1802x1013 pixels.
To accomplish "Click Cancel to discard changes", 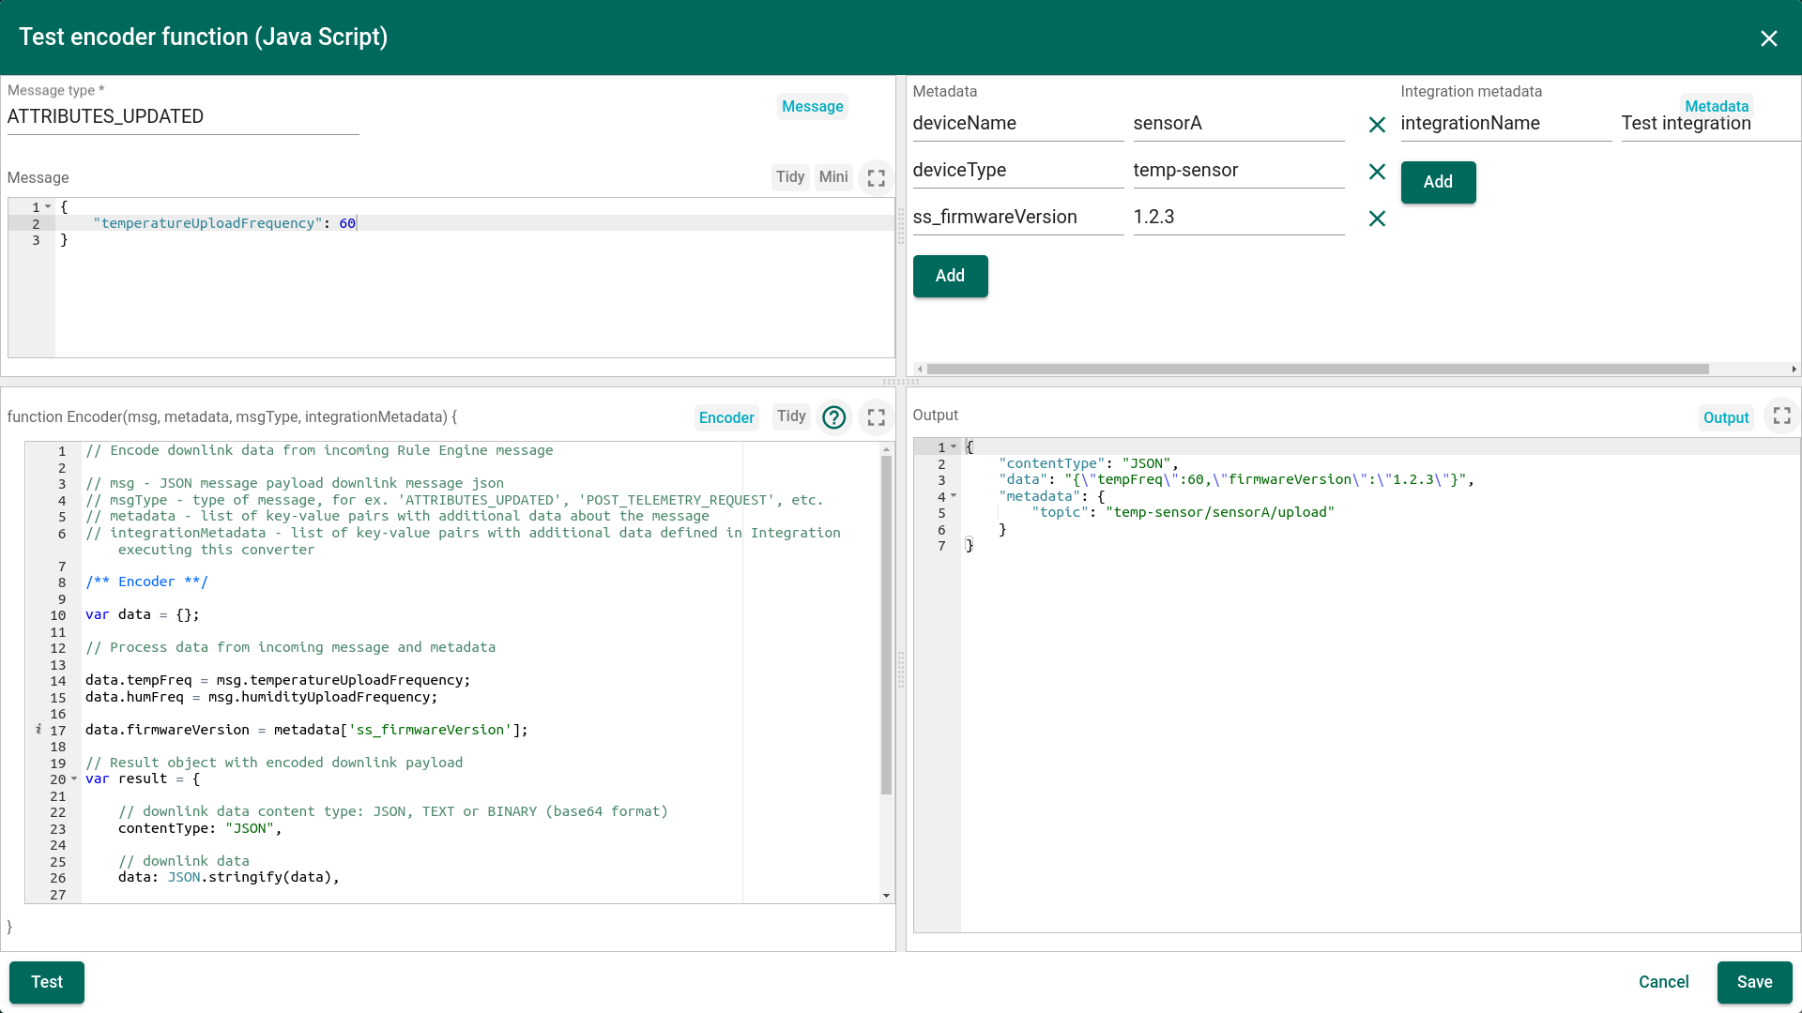I will 1663,982.
